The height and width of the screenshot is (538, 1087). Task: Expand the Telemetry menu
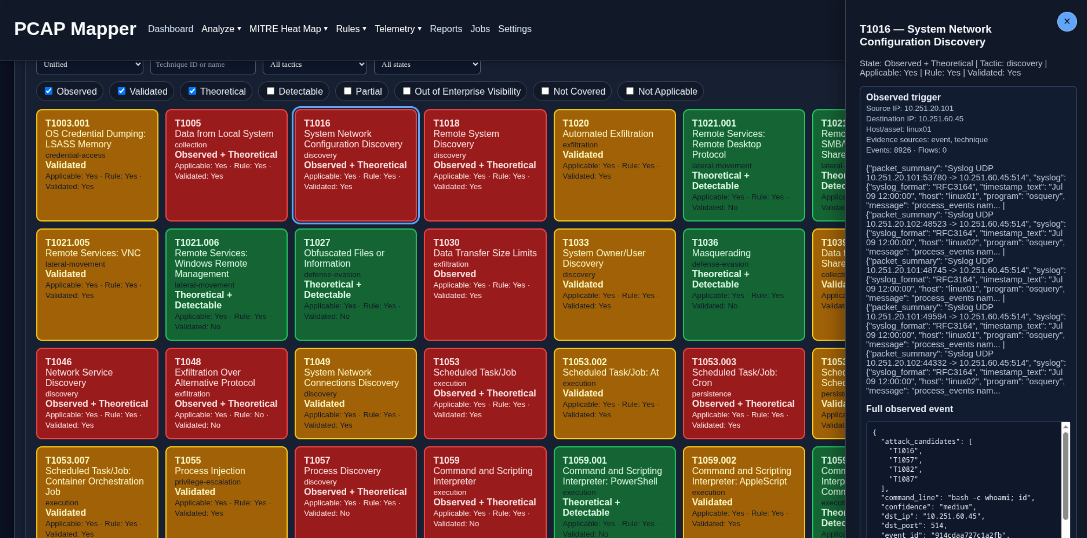coord(398,28)
